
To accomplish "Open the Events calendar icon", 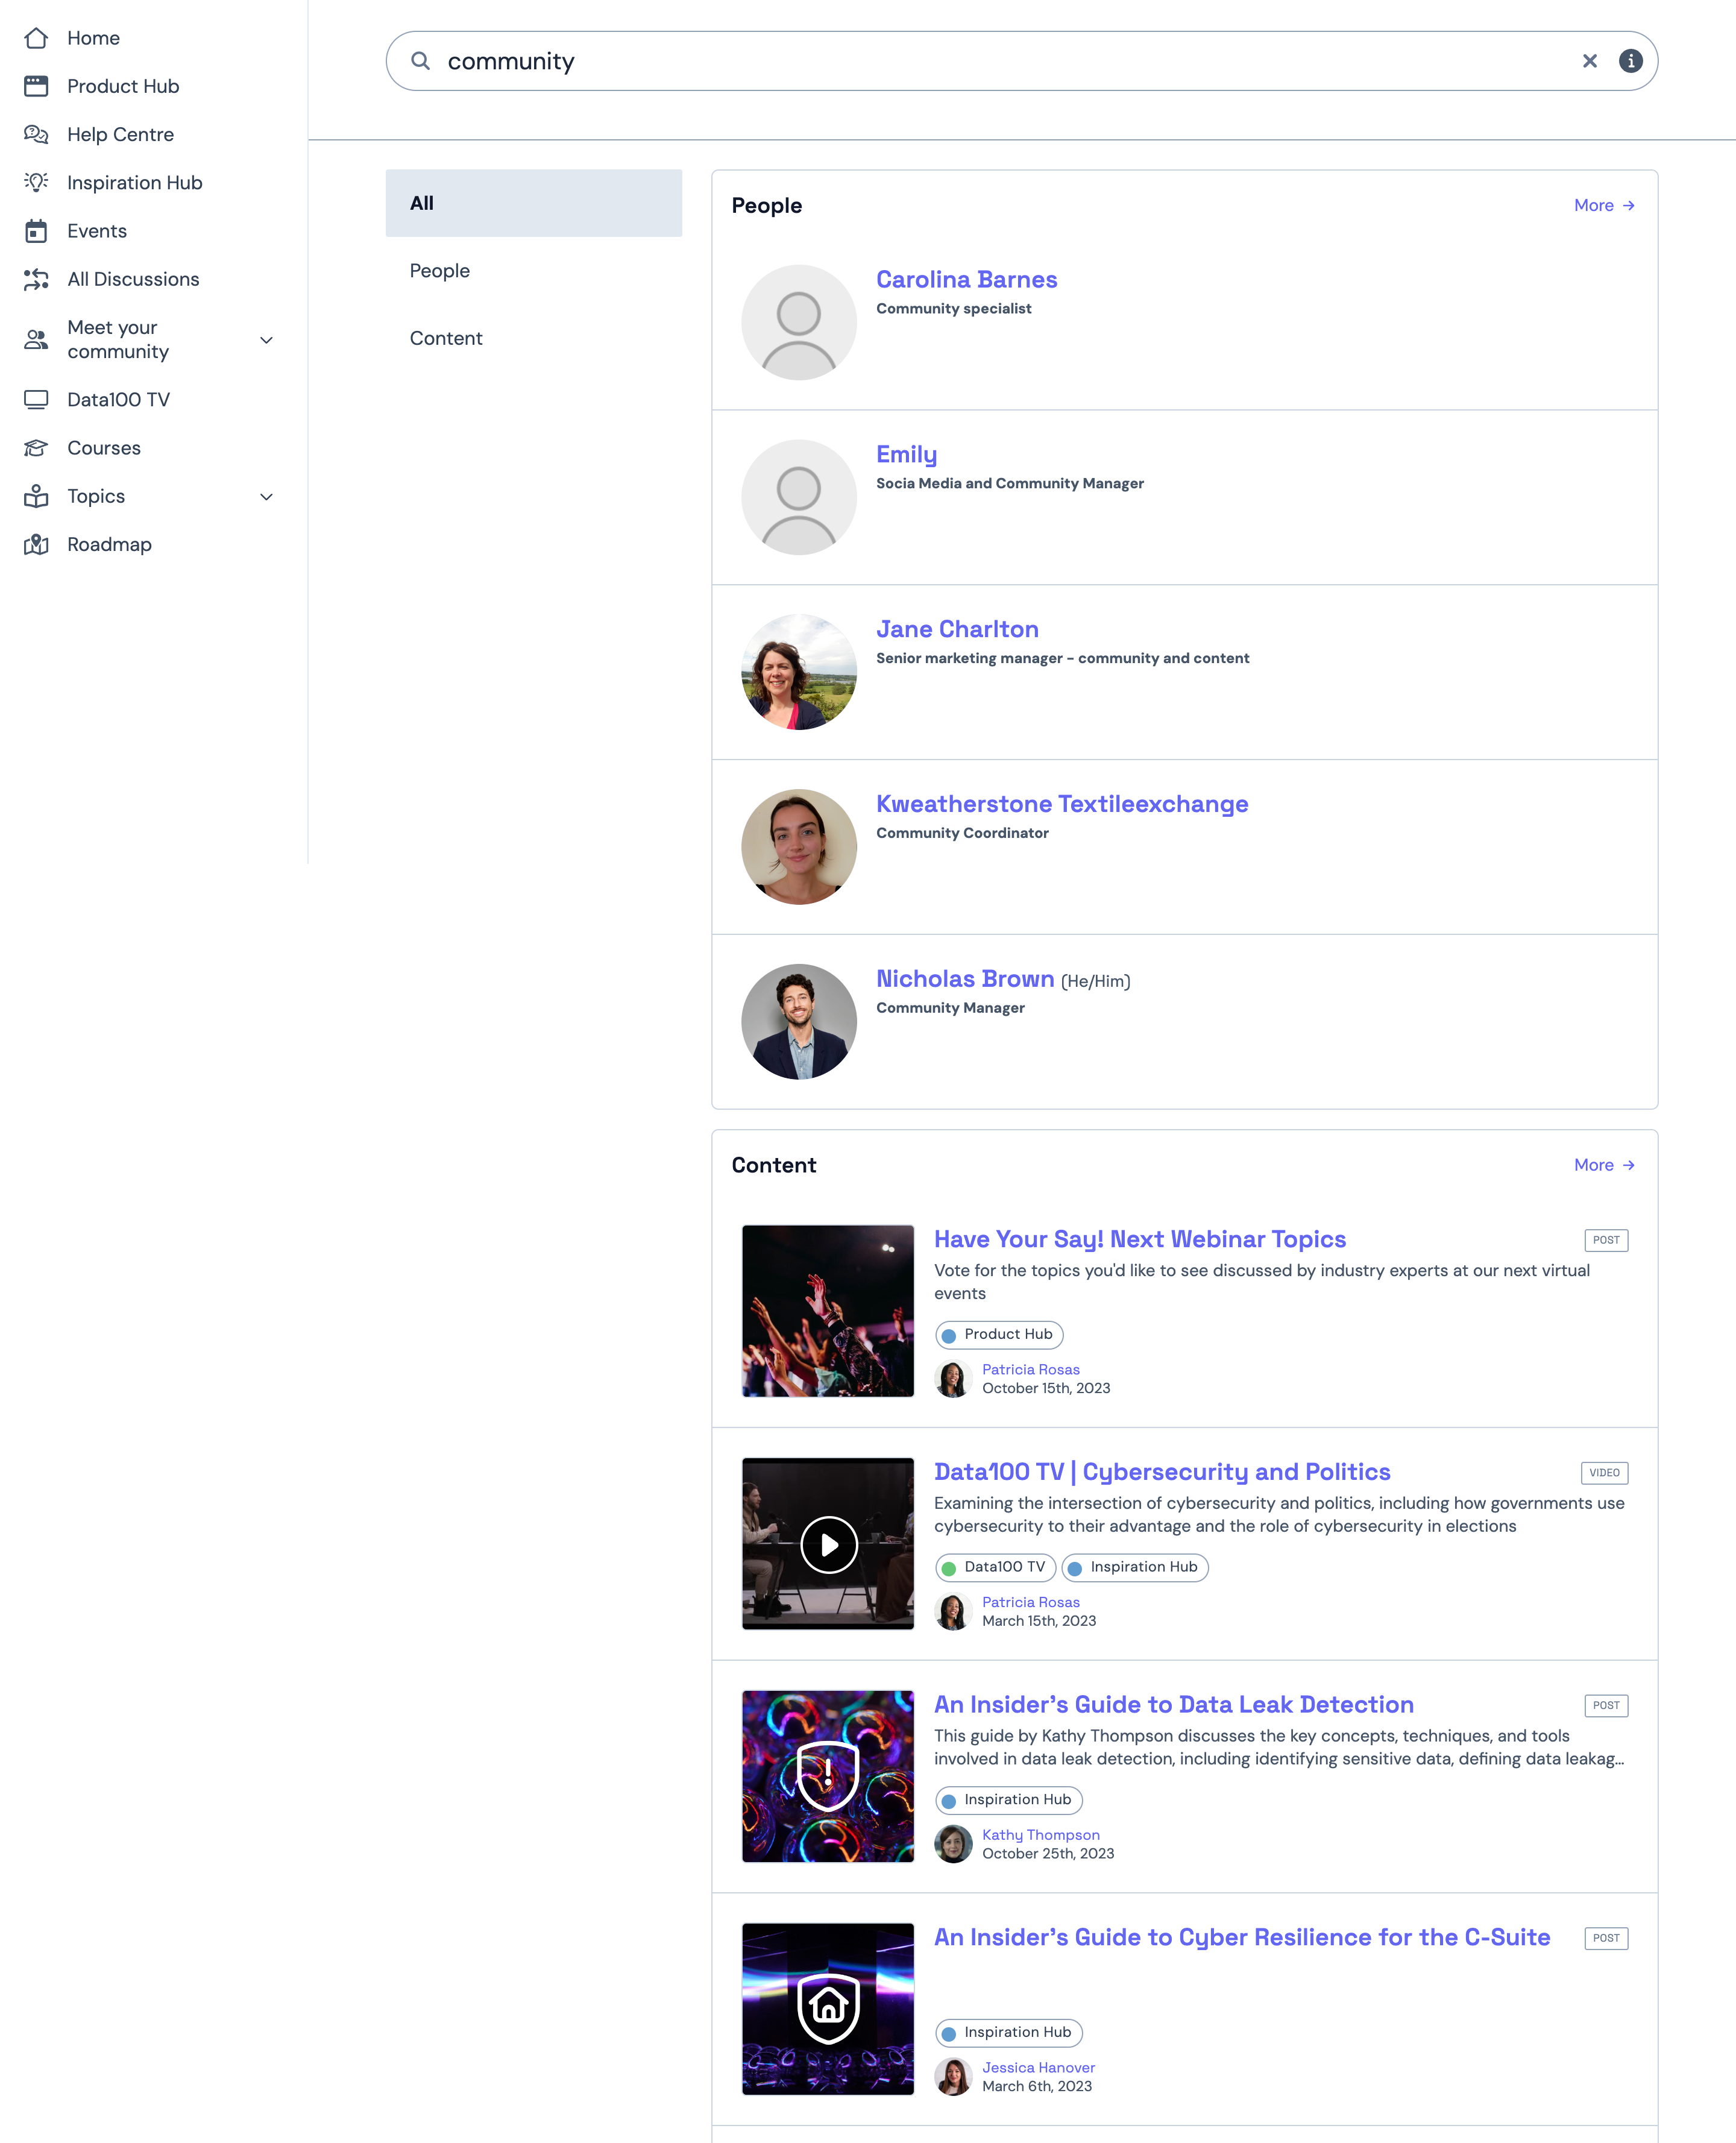I will pyautogui.click(x=36, y=231).
